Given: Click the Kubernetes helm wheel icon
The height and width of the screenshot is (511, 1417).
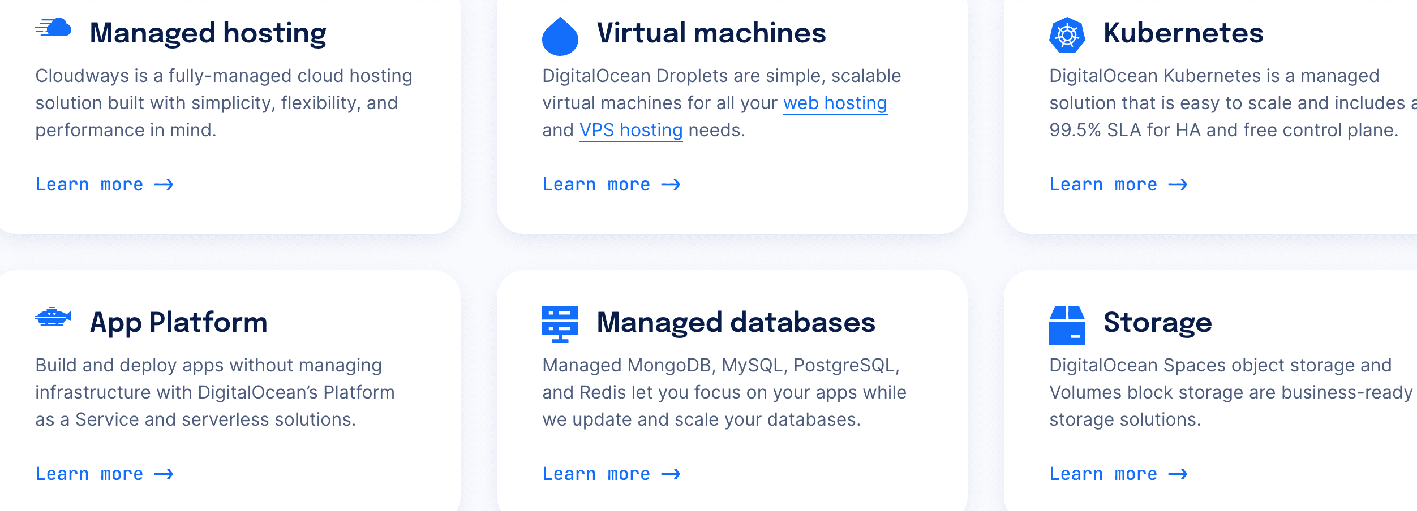Looking at the screenshot, I should pos(1067,36).
